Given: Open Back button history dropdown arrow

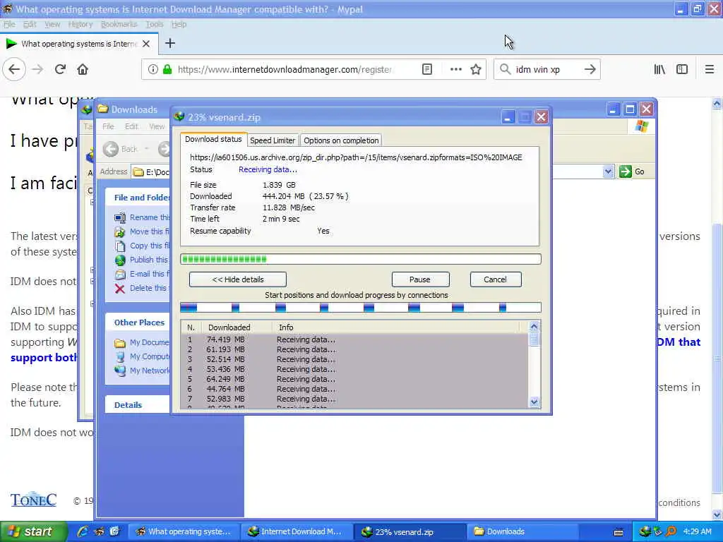Looking at the screenshot, I should pyautogui.click(x=147, y=149).
